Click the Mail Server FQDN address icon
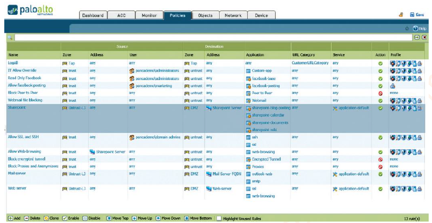Screen dimensions: 432x223 click(209, 174)
